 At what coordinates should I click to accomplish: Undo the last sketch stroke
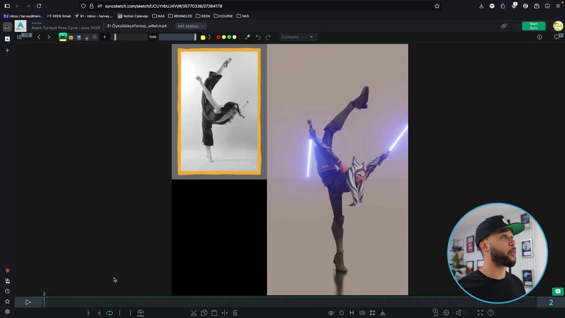pos(258,37)
